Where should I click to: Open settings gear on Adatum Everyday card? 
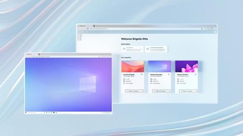point(169,74)
